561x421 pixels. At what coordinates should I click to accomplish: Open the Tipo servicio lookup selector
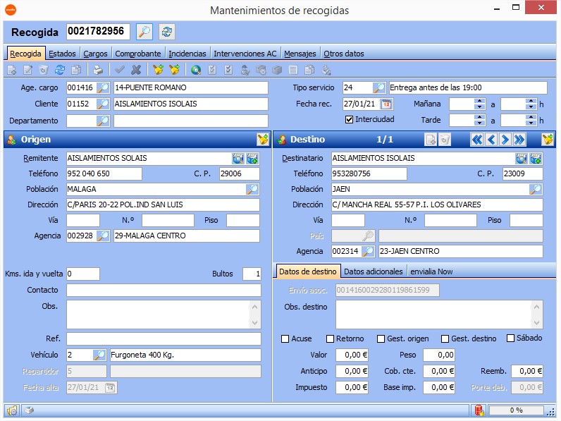pos(379,88)
